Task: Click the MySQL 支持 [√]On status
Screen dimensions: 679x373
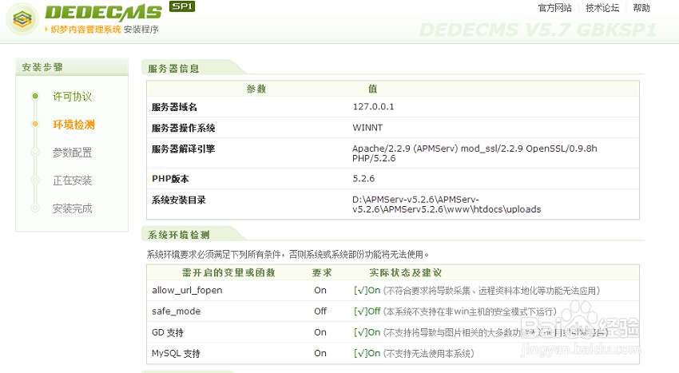Action: 367,353
